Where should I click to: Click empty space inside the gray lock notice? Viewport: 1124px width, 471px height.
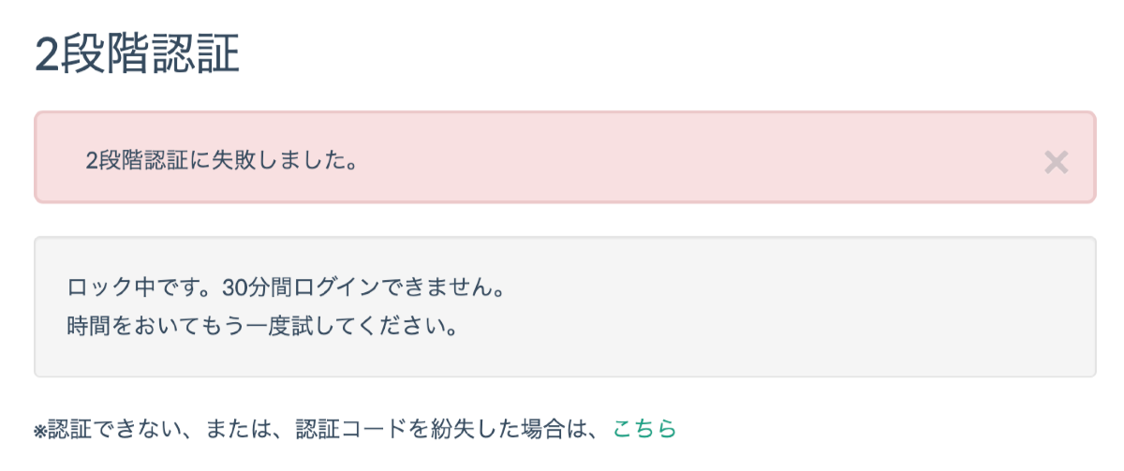(749, 307)
